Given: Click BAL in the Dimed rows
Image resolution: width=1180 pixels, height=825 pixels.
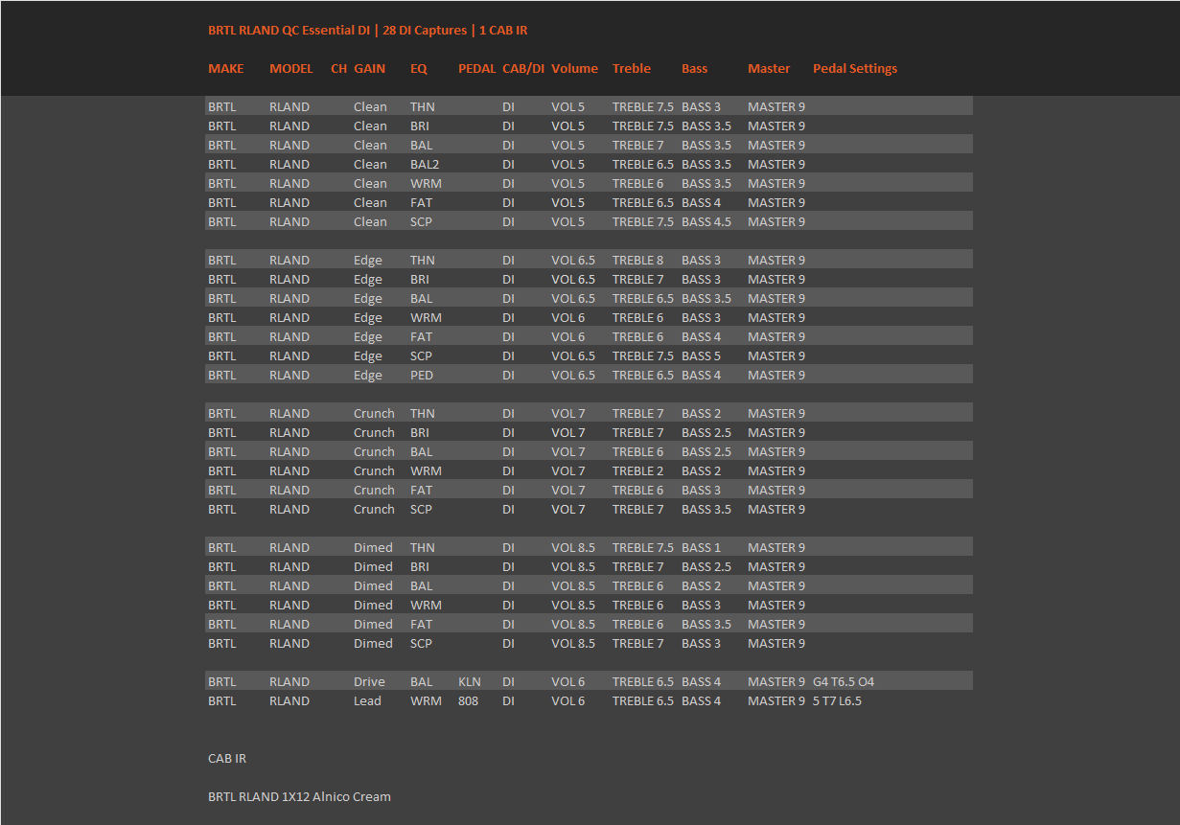Looking at the screenshot, I should pyautogui.click(x=422, y=585).
